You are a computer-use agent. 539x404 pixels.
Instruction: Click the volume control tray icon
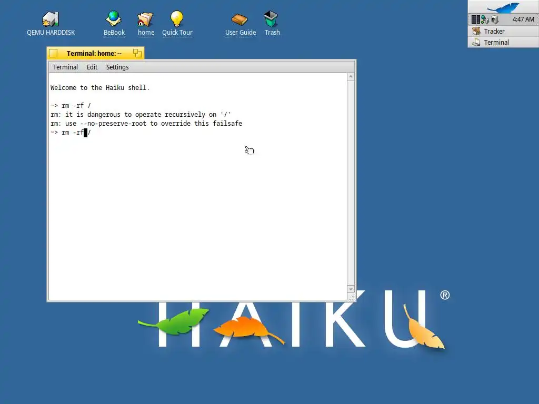pyautogui.click(x=495, y=19)
